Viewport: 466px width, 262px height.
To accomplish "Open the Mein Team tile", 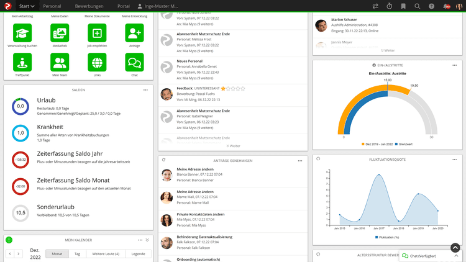I will coord(60,62).
